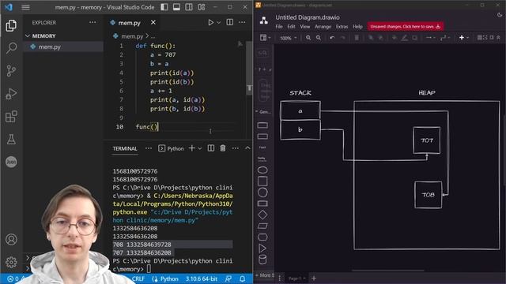Delete selected shape in draw.io toolbar

pyautogui.click(x=357, y=38)
